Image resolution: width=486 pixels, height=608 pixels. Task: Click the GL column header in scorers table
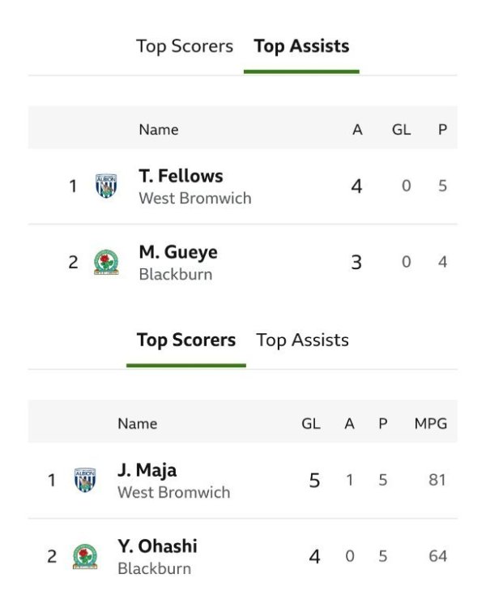pos(311,423)
